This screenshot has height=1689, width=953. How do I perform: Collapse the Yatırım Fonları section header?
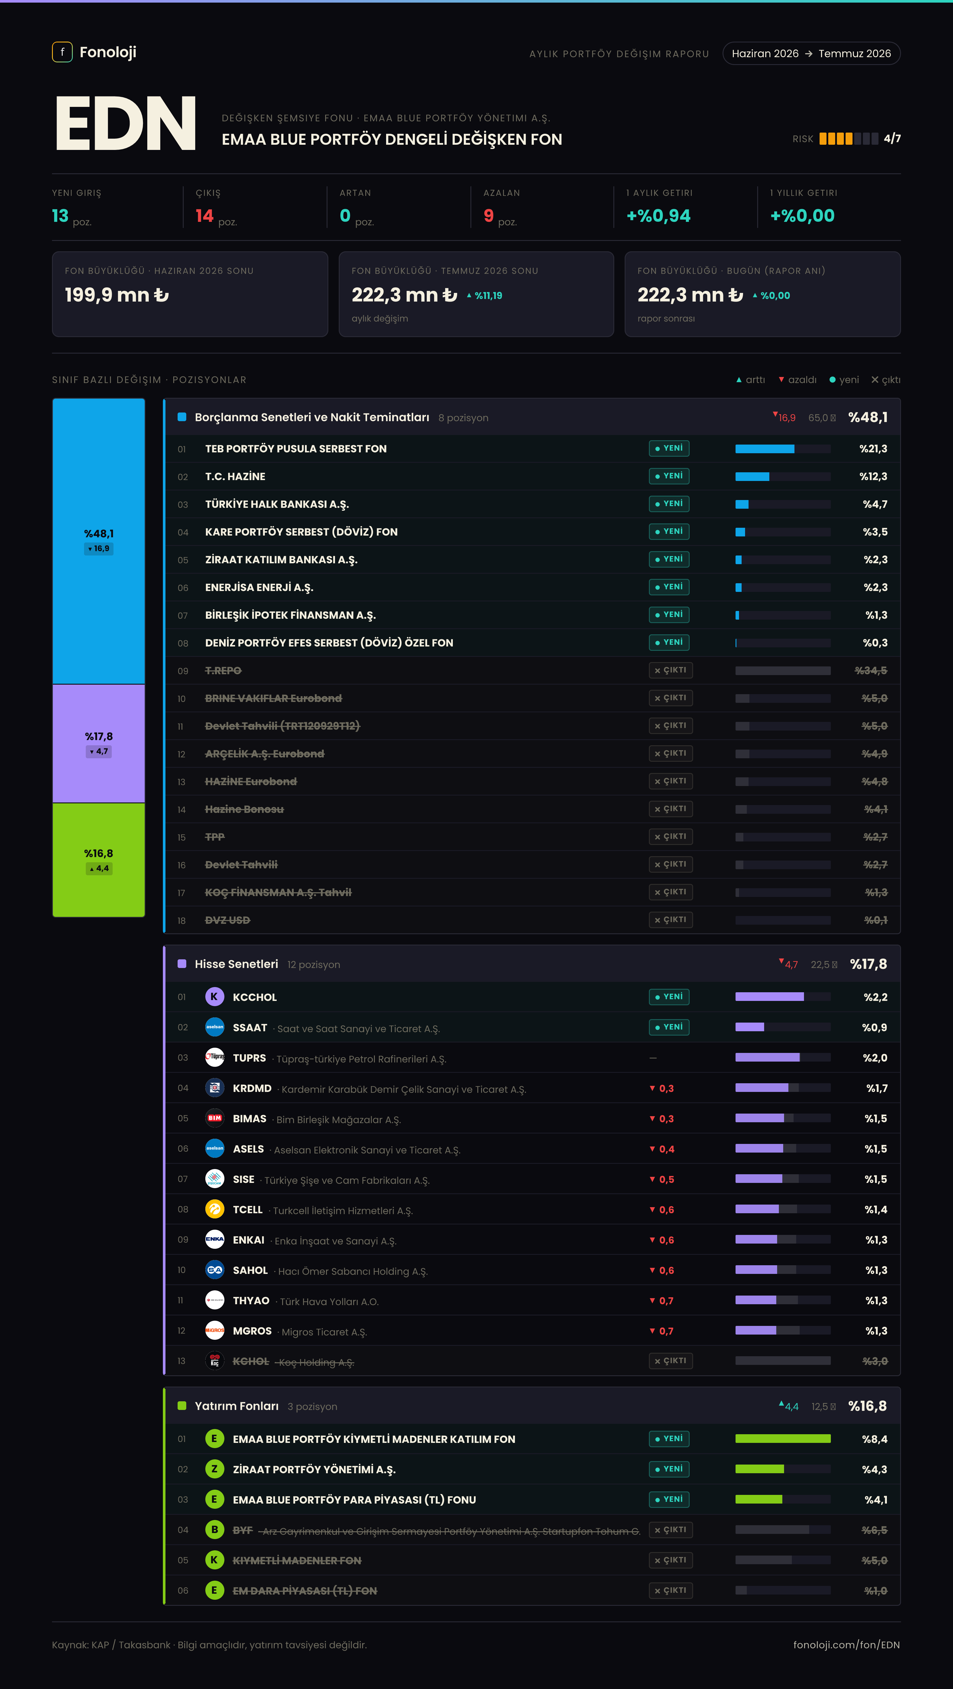[x=532, y=1406]
